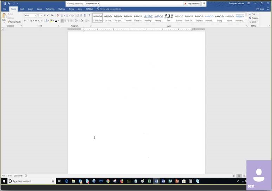Viewport: 272px width, 191px height.
Task: Expand the Select dropdown in Editing group
Action: (254, 22)
